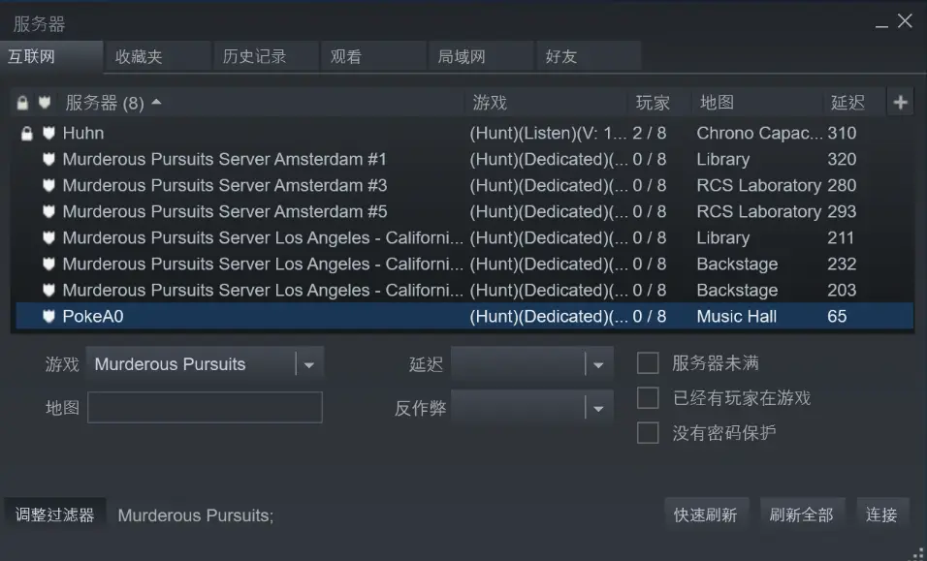Click the Chrono Capac... map cell
The height and width of the screenshot is (561, 927).
[759, 133]
